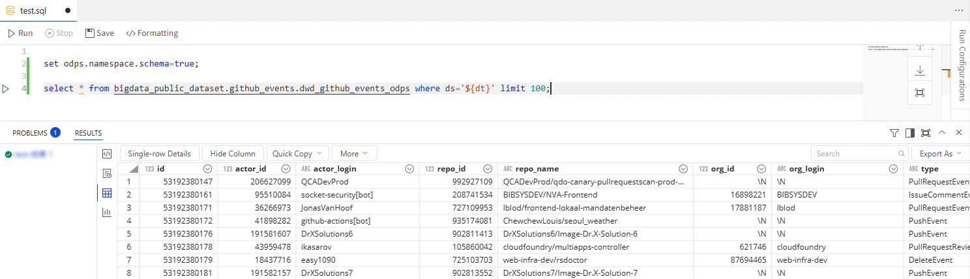
Task: Collapse the results panel with chevron
Action: pyautogui.click(x=942, y=133)
